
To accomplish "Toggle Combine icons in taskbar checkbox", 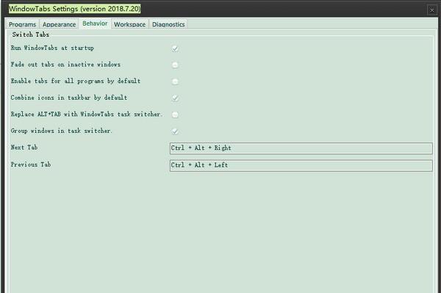I will [x=175, y=98].
